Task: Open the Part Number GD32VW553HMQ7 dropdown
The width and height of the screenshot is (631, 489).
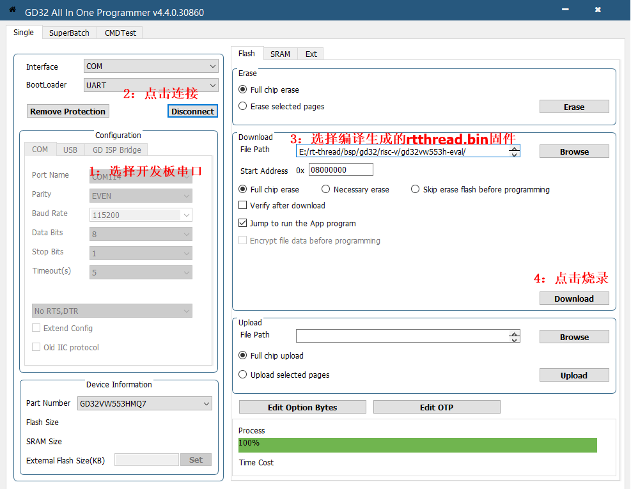Action: (145, 403)
